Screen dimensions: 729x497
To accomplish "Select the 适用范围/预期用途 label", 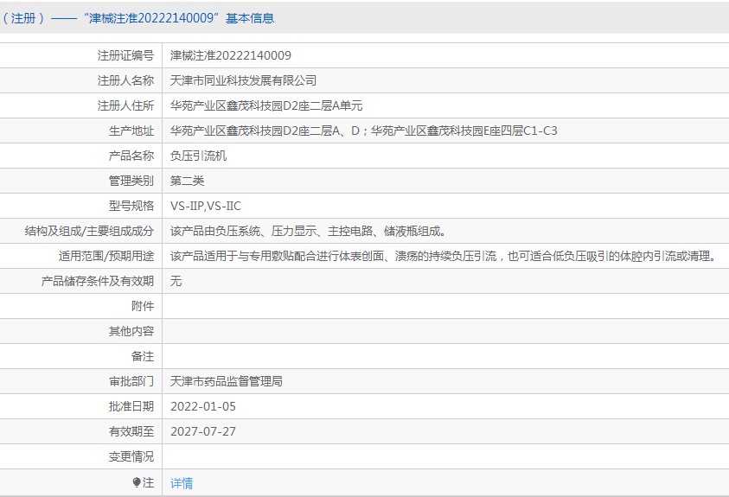I will pyautogui.click(x=106, y=257).
